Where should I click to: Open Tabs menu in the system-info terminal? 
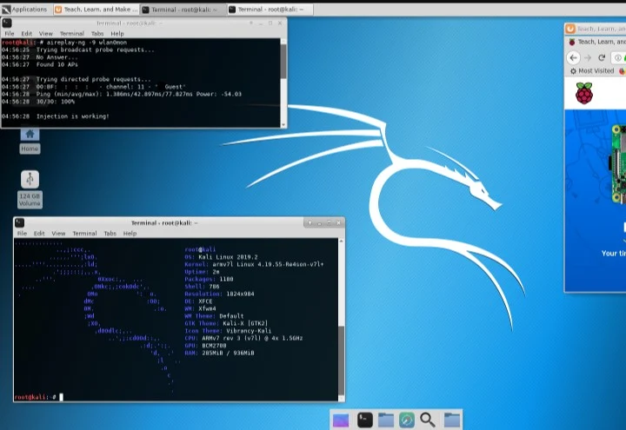tap(110, 234)
